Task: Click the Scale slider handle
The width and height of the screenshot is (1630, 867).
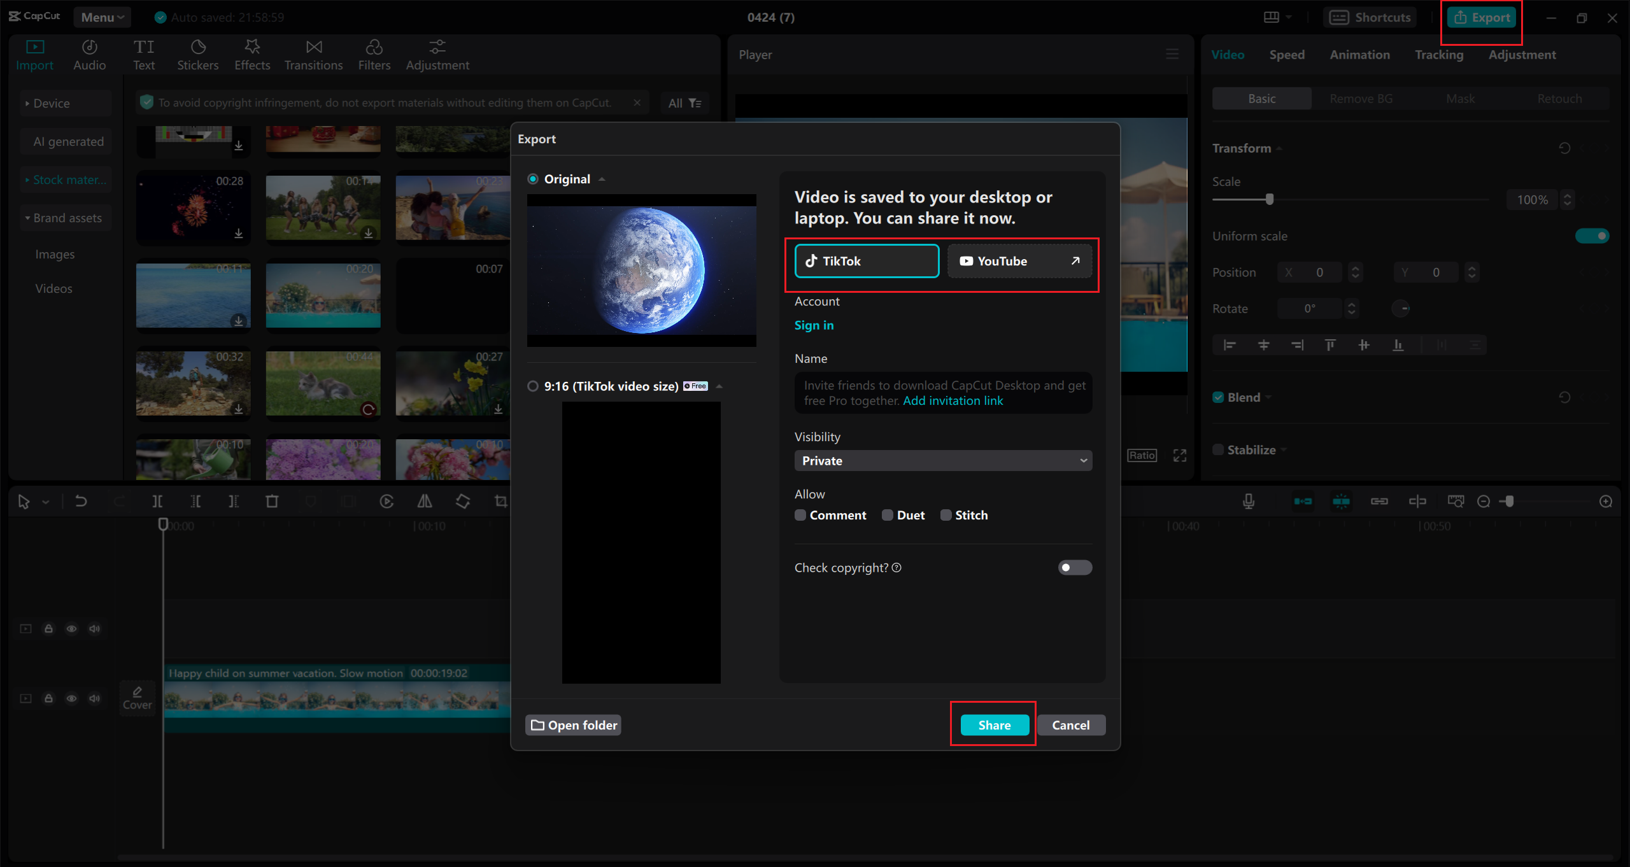Action: (x=1270, y=199)
